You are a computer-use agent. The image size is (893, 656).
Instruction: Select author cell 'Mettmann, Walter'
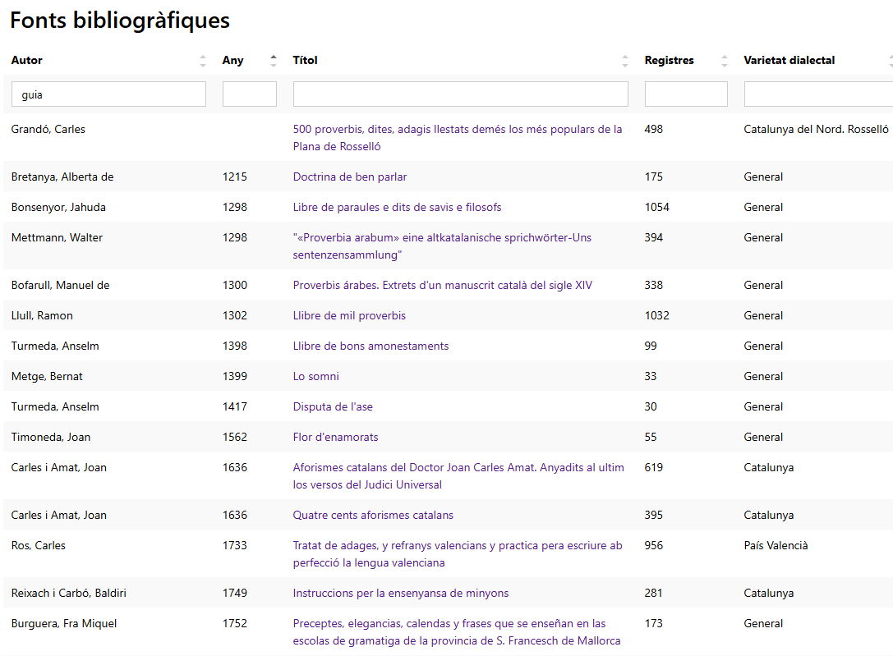pyautogui.click(x=57, y=238)
